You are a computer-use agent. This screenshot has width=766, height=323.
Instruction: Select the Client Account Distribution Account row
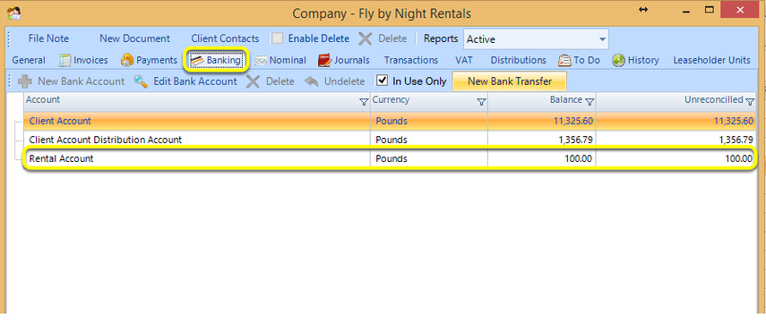390,140
